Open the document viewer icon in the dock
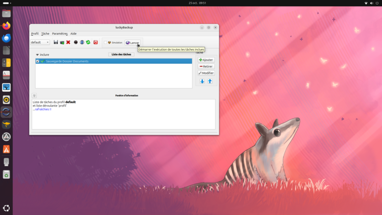 tap(6, 75)
